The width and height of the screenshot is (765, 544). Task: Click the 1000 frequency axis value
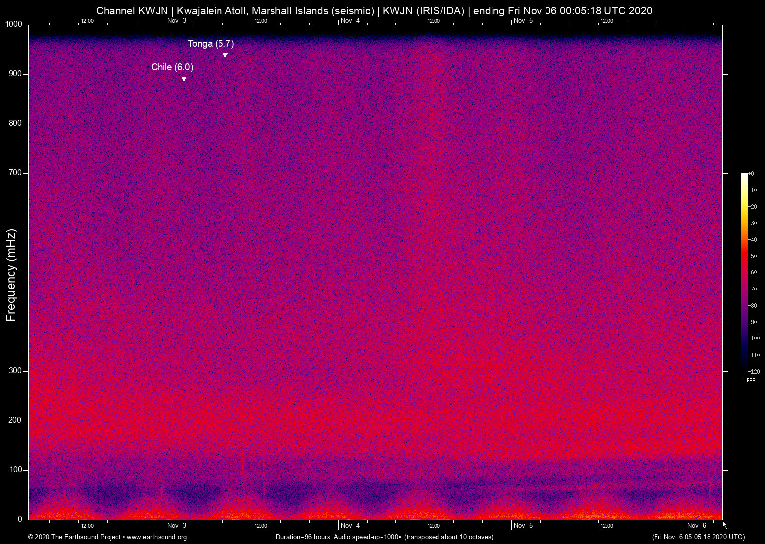pyautogui.click(x=14, y=25)
